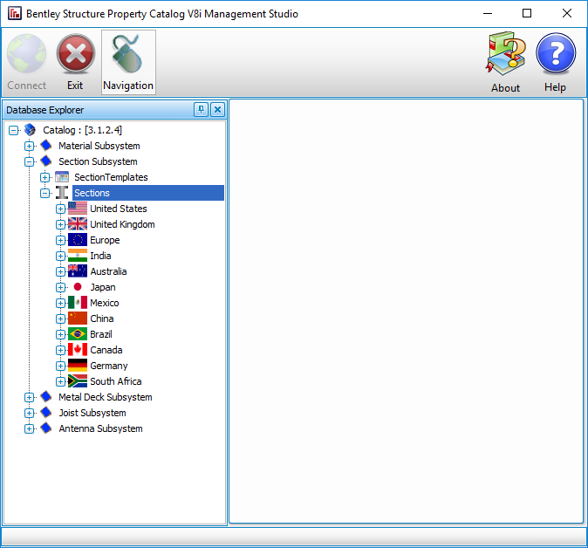Click the Section Subsystem blue diamond icon
Image resolution: width=588 pixels, height=548 pixels.
[46, 161]
